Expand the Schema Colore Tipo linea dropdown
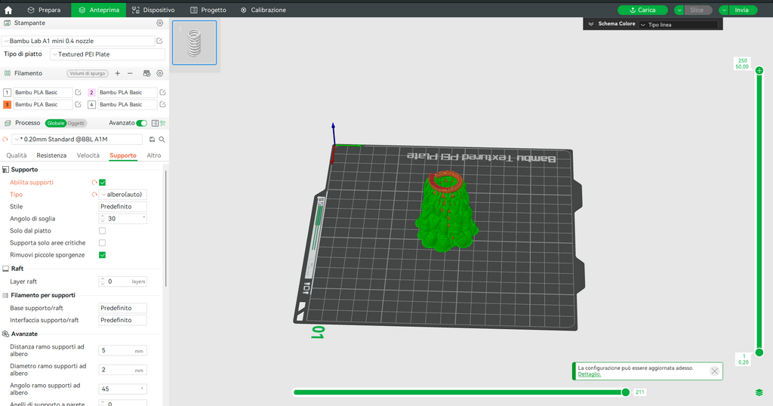The width and height of the screenshot is (773, 406). [679, 25]
